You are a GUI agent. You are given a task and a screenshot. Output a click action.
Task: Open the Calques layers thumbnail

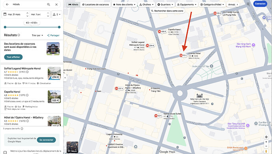[x=73, y=147]
